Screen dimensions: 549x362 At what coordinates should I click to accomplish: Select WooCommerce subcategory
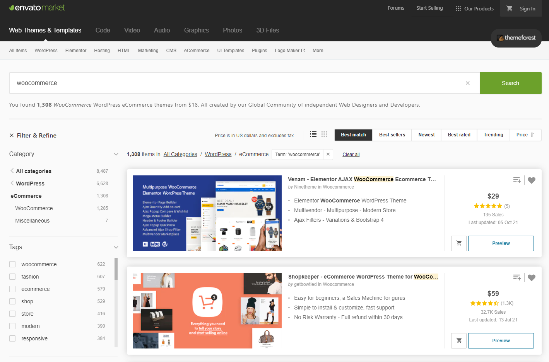tap(34, 208)
